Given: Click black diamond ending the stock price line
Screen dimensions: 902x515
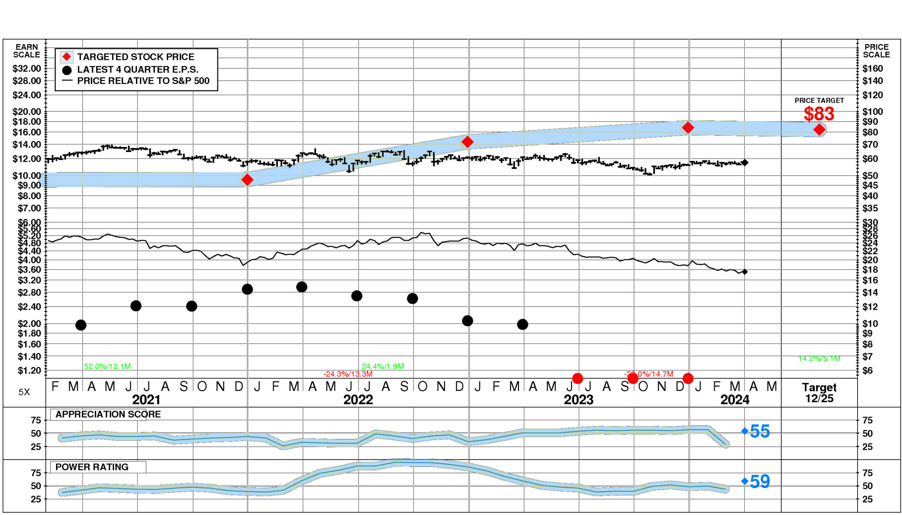Looking at the screenshot, I should tap(745, 163).
